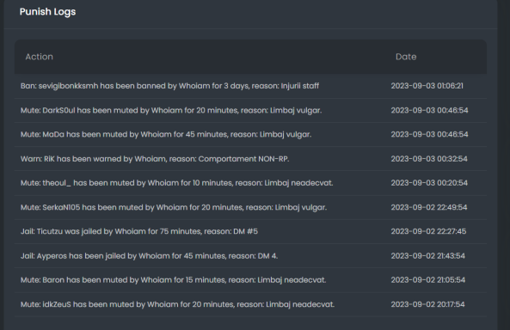Viewport: 510px width, 330px height.
Task: Click date 2023-09-03 00:32:54
Action: tap(429, 159)
